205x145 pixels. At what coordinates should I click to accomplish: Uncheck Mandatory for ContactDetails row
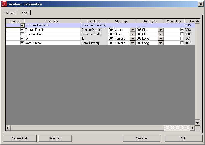point(182,29)
